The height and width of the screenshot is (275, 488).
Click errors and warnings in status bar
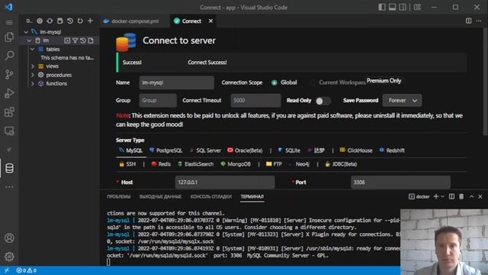pyautogui.click(x=27, y=270)
